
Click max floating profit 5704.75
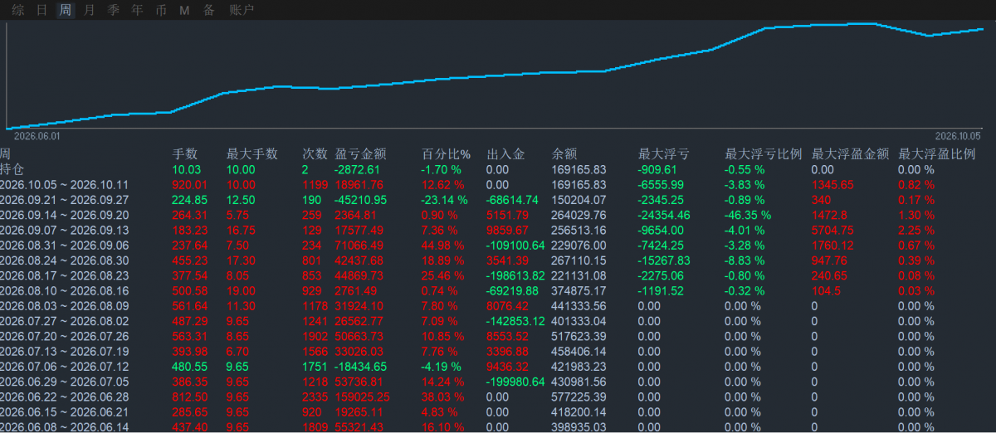coord(832,231)
